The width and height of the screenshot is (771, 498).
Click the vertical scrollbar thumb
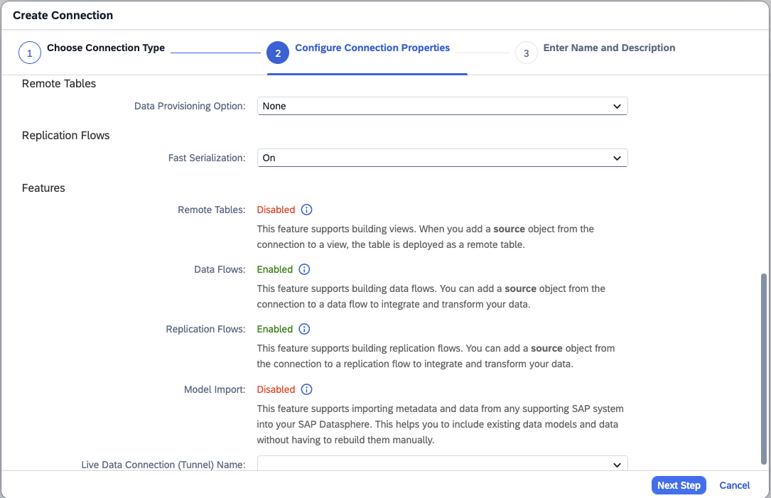pyautogui.click(x=764, y=368)
